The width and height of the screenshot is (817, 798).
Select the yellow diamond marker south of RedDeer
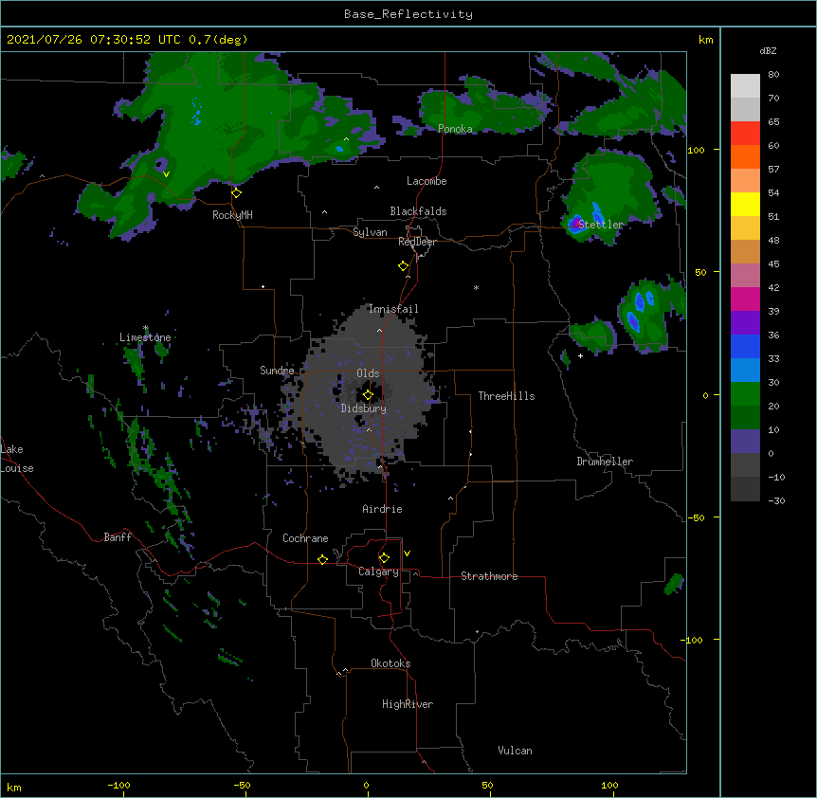click(403, 266)
